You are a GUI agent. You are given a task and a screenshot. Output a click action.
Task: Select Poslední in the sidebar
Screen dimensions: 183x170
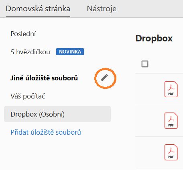23,34
